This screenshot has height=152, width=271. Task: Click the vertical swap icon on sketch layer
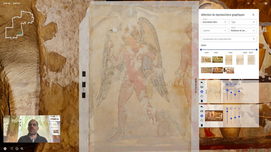click(239, 84)
